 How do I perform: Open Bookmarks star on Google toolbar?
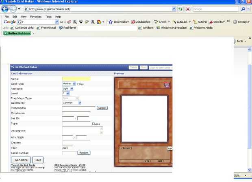119,22
